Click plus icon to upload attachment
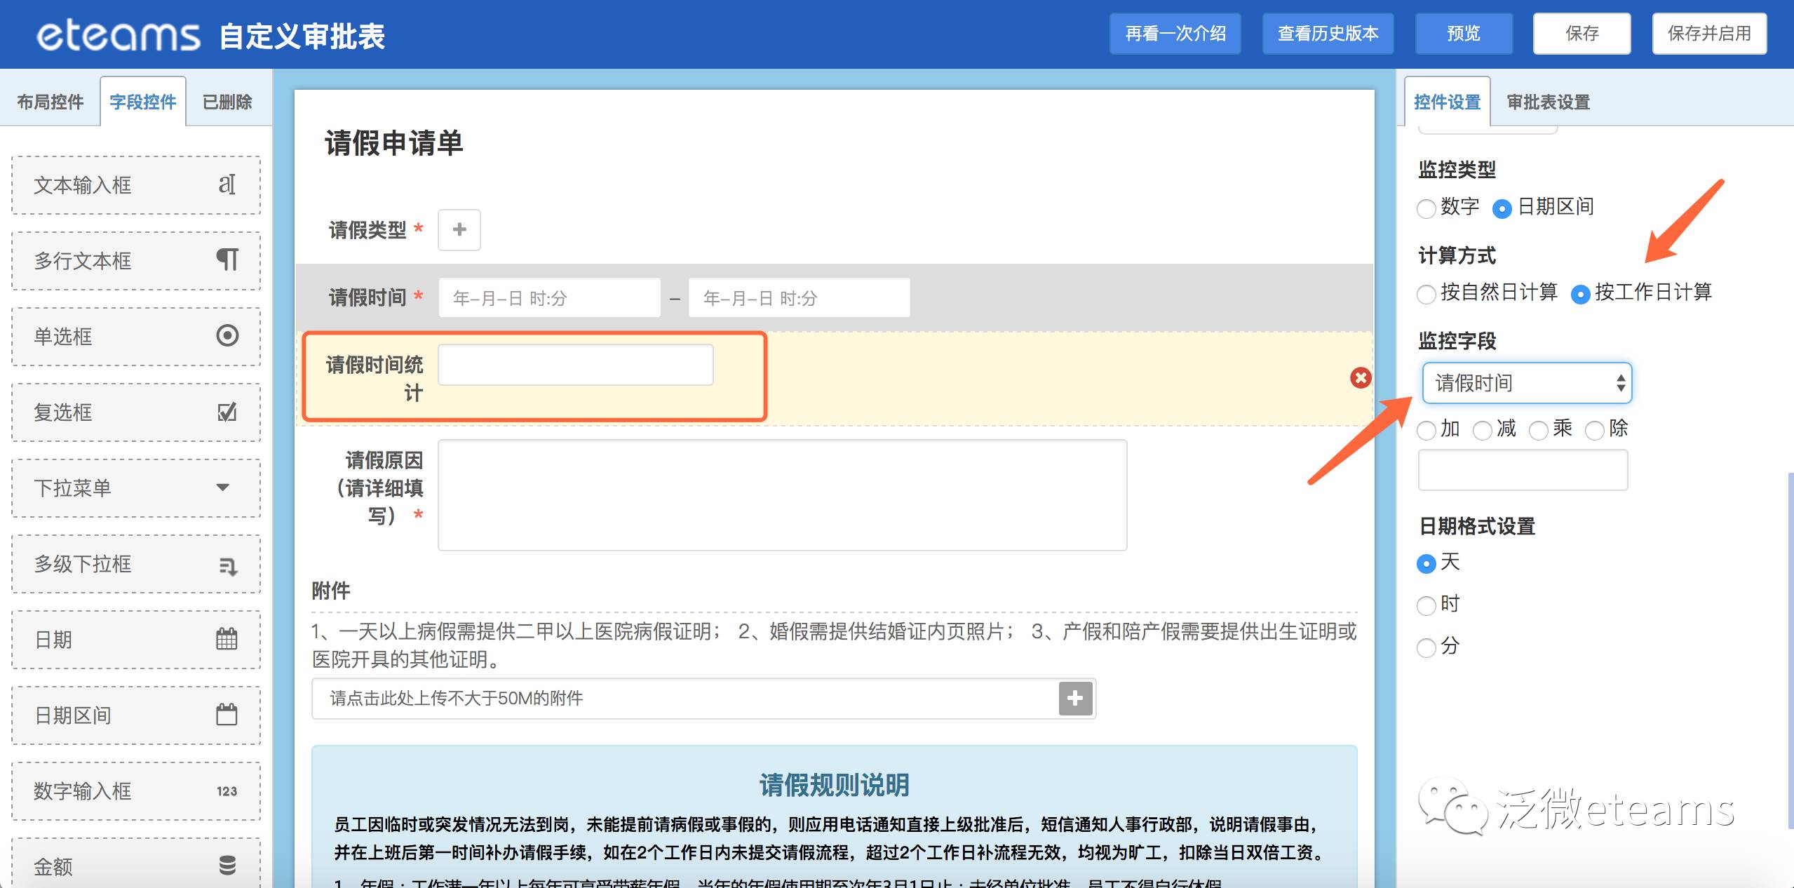Screen dimensions: 1794x888 coord(1074,698)
